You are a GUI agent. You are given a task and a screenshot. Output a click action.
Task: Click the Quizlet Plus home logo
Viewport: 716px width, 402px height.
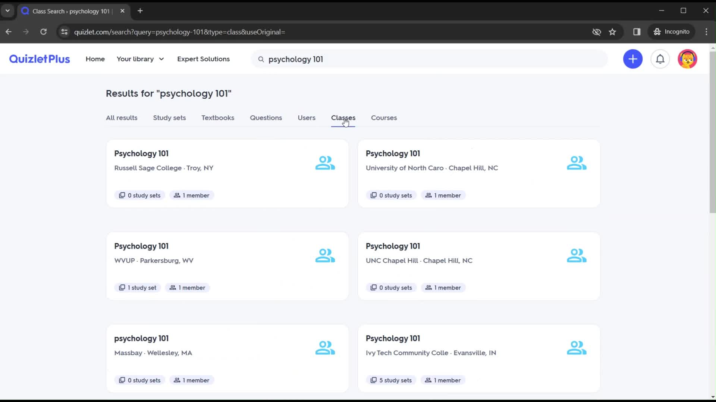coord(39,59)
